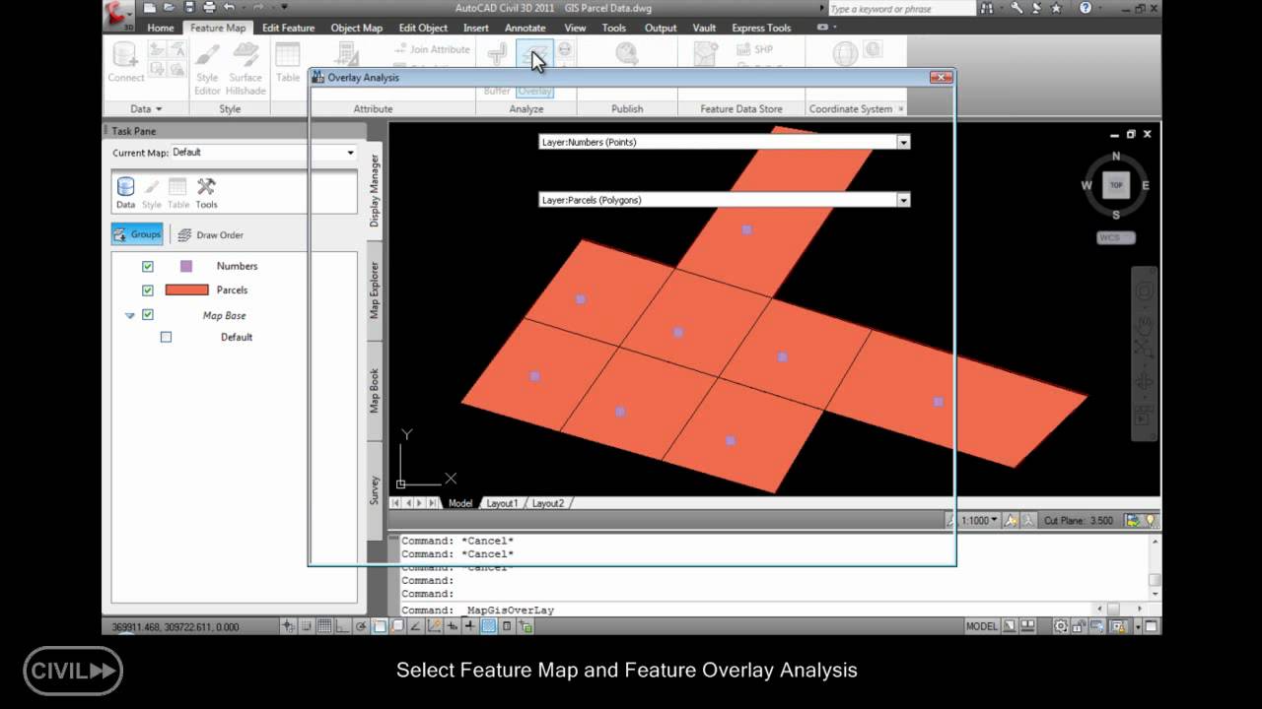Click the Data icon in Task Pane

pos(125,193)
